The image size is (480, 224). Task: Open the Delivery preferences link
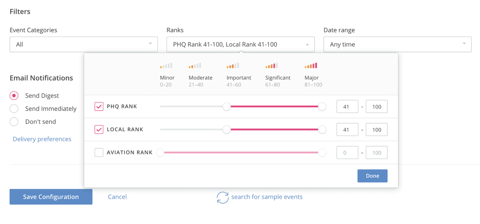pyautogui.click(x=42, y=139)
